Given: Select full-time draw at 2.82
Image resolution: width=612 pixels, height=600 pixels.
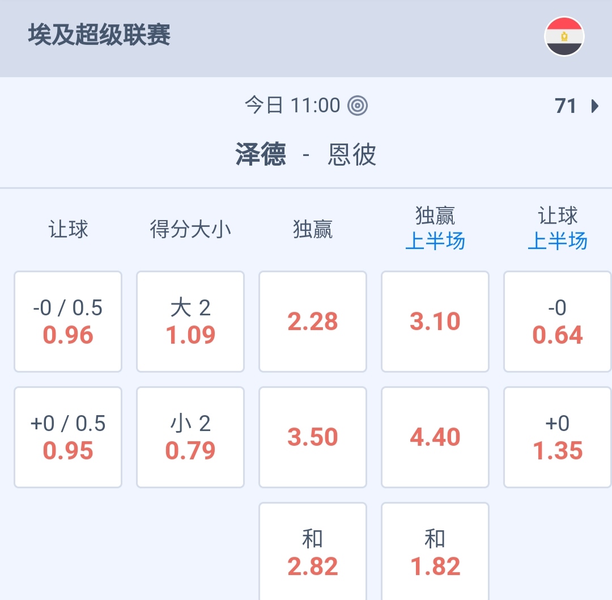Looking at the screenshot, I should [313, 552].
